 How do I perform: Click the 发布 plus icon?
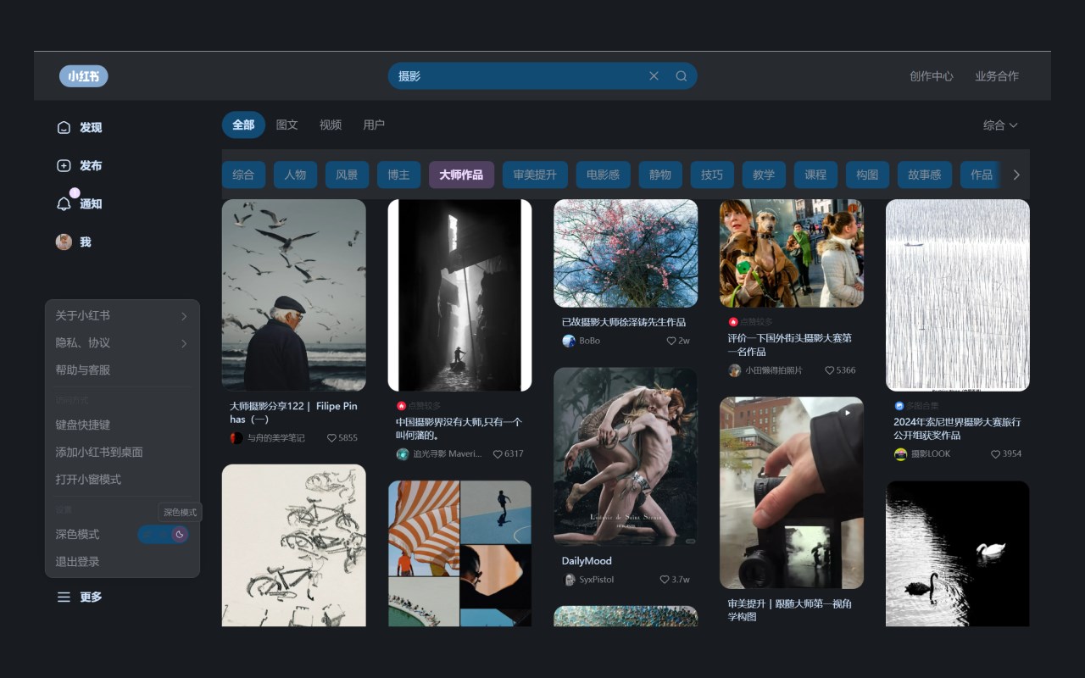(x=64, y=165)
